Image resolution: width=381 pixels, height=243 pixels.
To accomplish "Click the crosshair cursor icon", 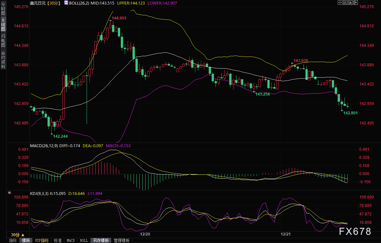I will pyautogui.click(x=340, y=3).
